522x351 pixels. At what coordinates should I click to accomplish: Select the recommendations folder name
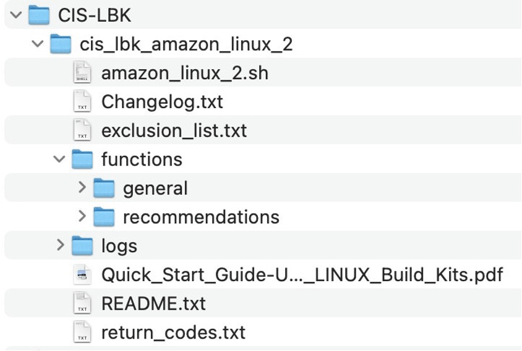201,217
